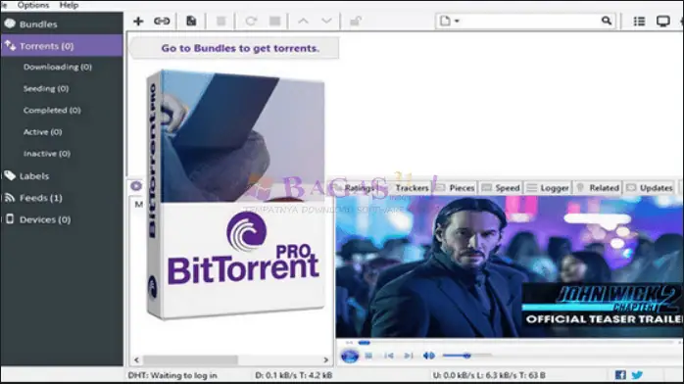Click Go to Bundles to get torrents
The height and width of the screenshot is (384, 684).
(240, 48)
